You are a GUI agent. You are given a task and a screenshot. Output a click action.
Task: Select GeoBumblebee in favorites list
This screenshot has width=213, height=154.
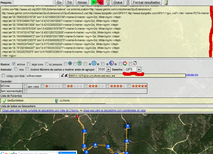tap(15, 100)
